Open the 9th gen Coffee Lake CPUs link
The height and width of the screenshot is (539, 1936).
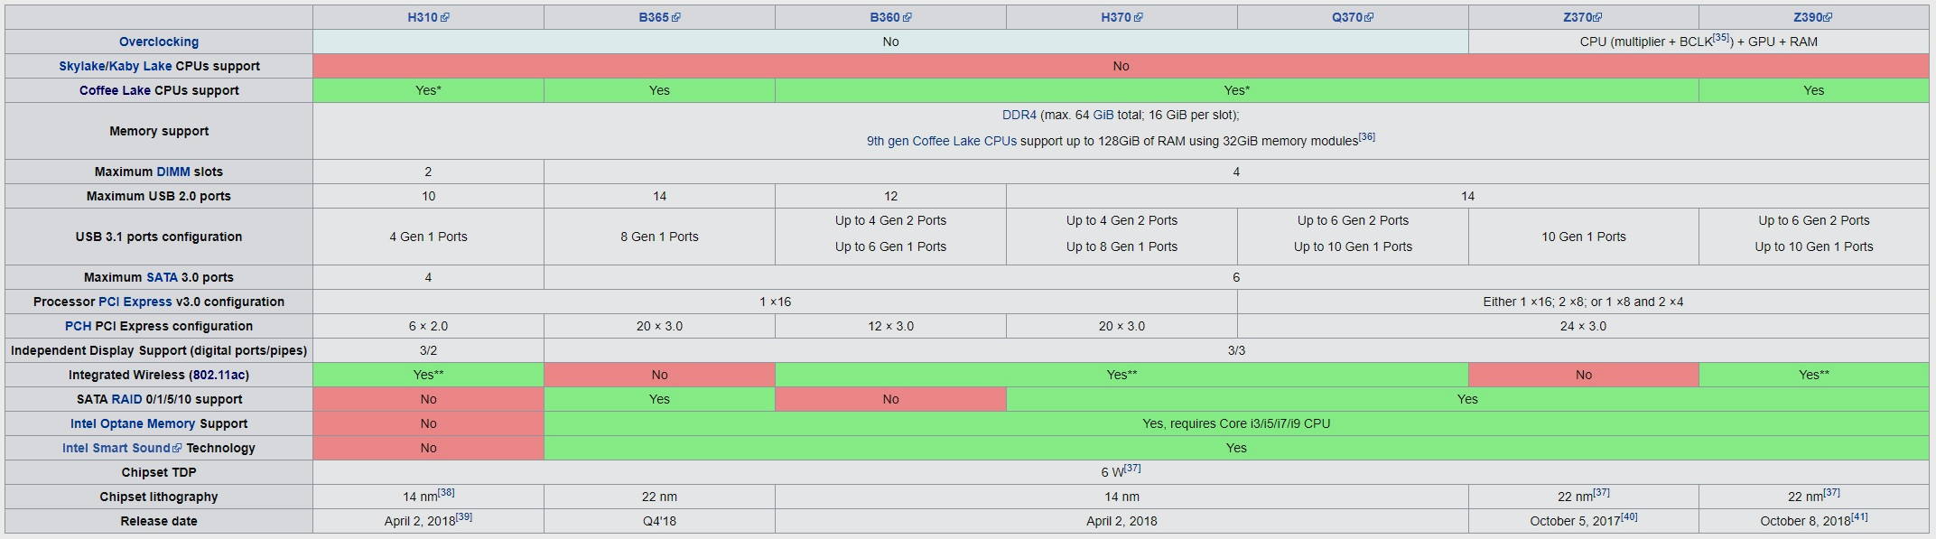pyautogui.click(x=941, y=141)
